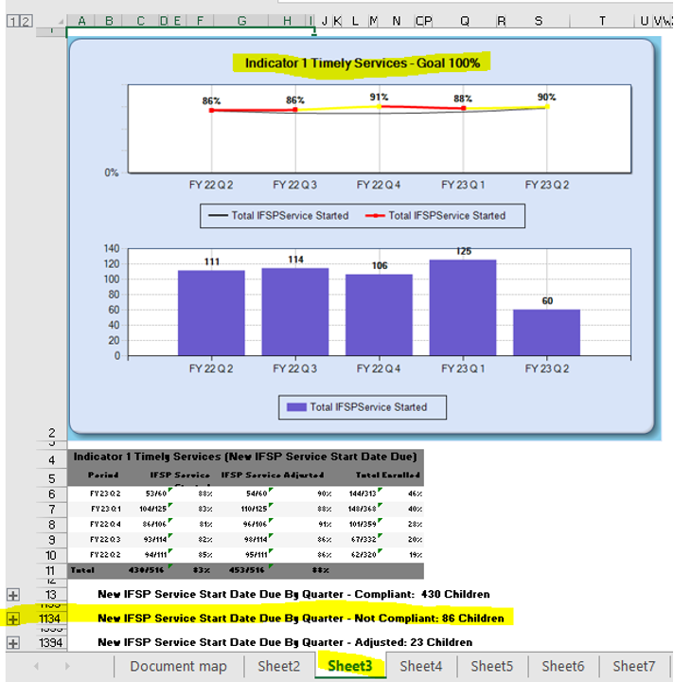Click outline level 1 button
674x682 pixels.
pyautogui.click(x=11, y=21)
